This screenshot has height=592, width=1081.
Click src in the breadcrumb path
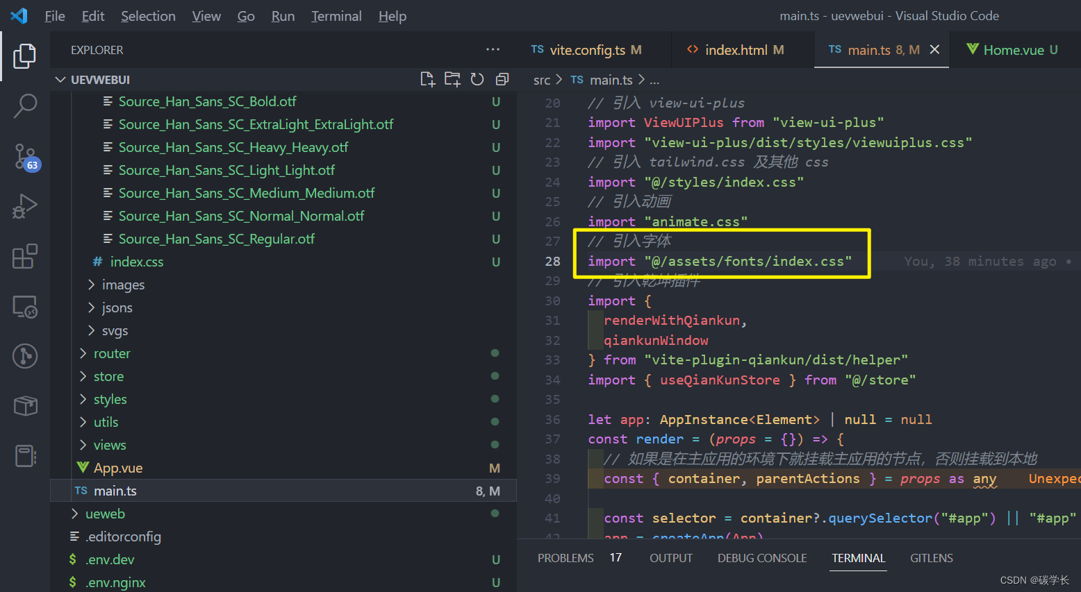coord(542,80)
